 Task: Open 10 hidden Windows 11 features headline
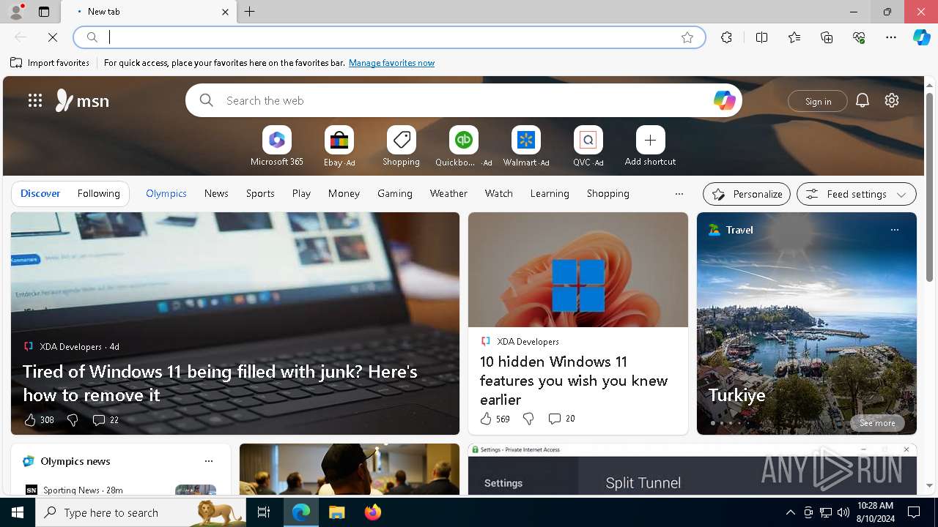574,381
